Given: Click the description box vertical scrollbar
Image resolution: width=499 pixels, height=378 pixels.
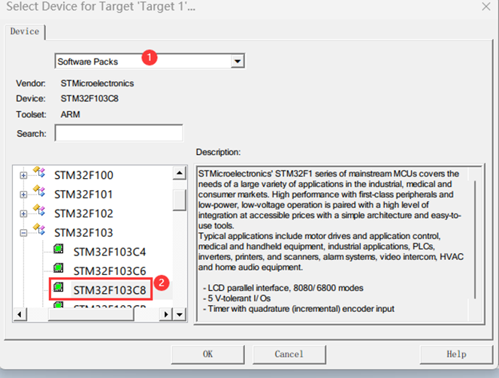Looking at the screenshot, I should coord(475,240).
